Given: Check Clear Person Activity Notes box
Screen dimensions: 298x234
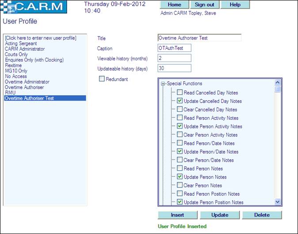Looking at the screenshot, I should [180, 135].
